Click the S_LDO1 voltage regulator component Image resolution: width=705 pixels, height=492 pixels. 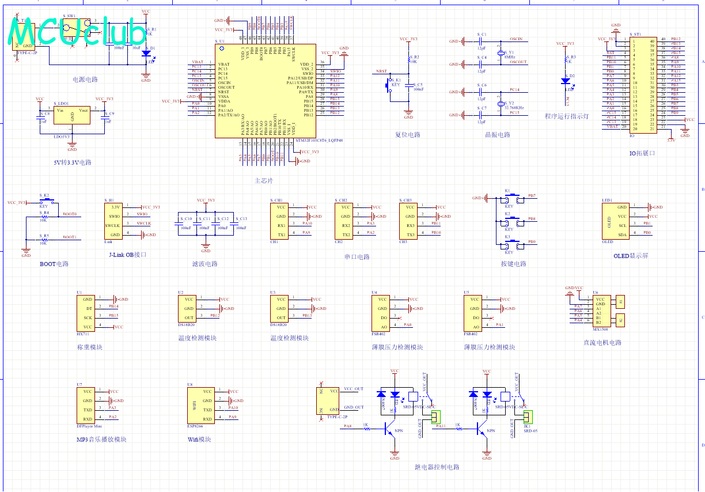tap(72, 115)
